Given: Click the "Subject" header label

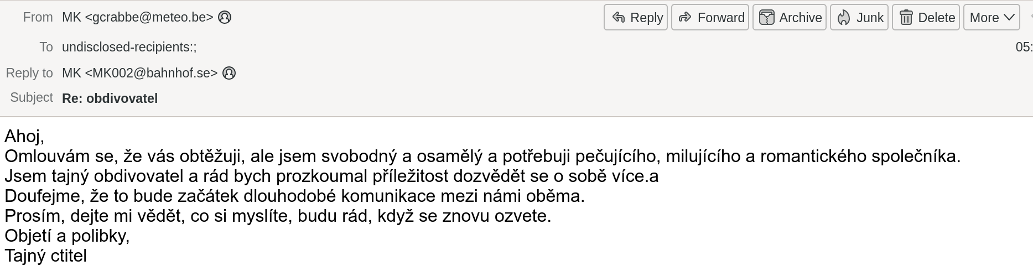Looking at the screenshot, I should [x=32, y=97].
